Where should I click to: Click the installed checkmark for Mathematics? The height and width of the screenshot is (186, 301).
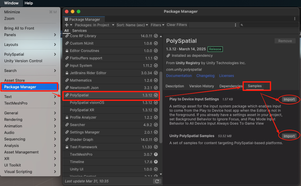click(x=156, y=80)
